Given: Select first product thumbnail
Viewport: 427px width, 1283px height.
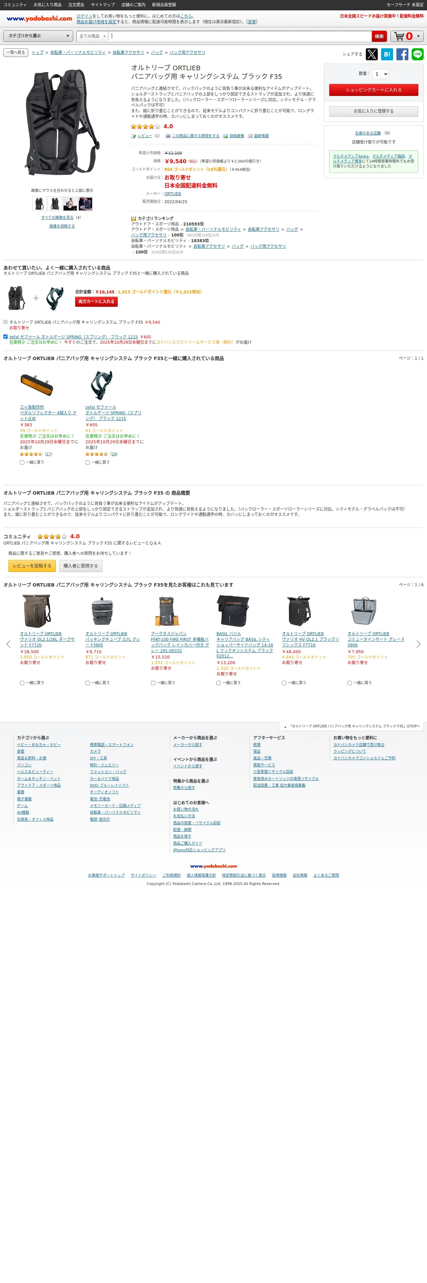Looking at the screenshot, I should point(39,203).
